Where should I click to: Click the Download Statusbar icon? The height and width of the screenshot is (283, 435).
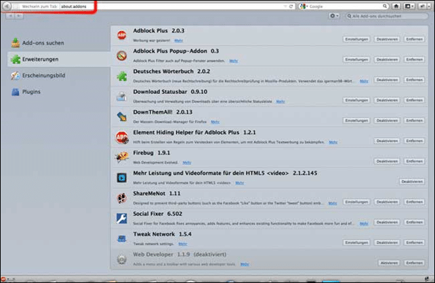click(x=121, y=97)
